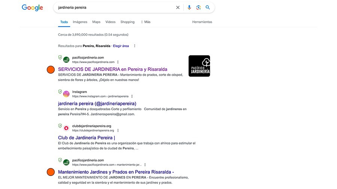337x189 pixels.
Task: Expand the Más search filters menu
Action: pyautogui.click(x=146, y=22)
